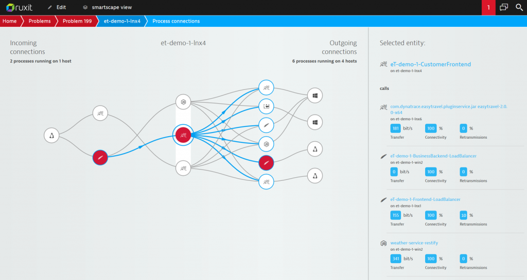The width and height of the screenshot is (527, 280).
Task: Go to the Problems breadcrumb
Action: pos(39,21)
